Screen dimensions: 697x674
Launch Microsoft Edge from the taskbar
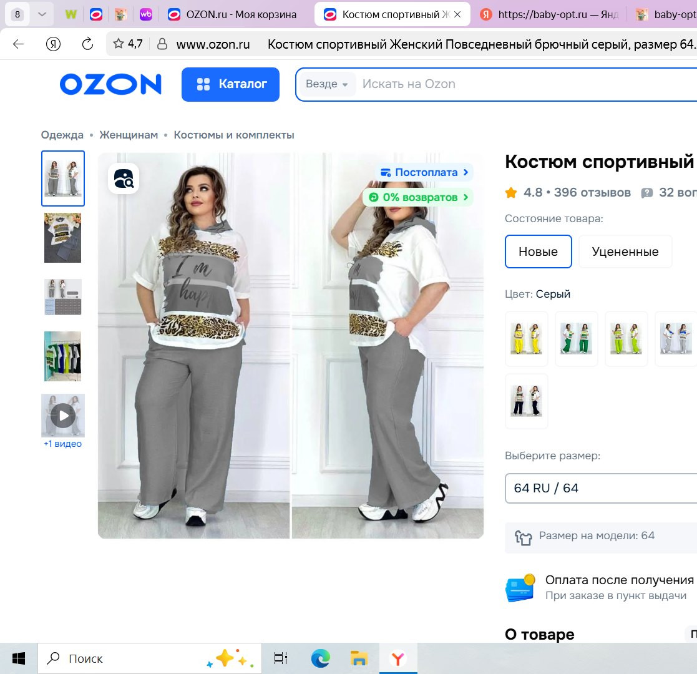click(x=321, y=658)
